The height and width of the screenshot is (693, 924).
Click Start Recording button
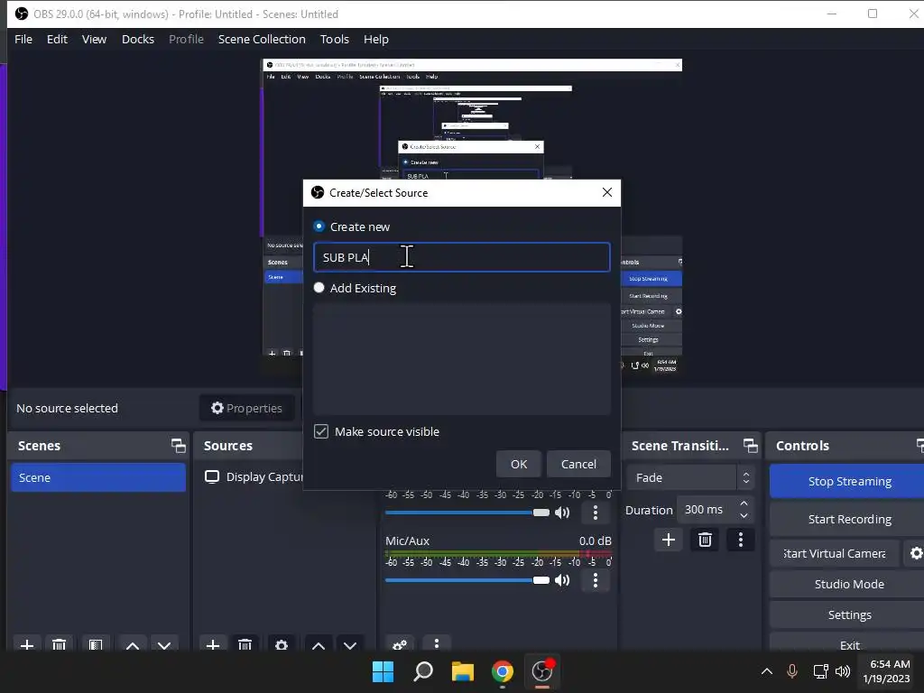click(x=849, y=519)
